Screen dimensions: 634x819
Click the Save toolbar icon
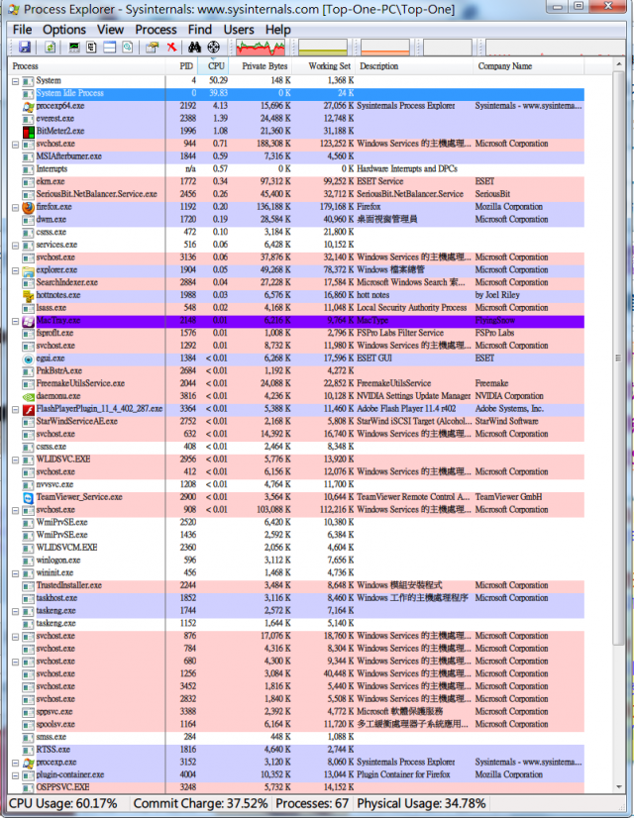[x=25, y=48]
